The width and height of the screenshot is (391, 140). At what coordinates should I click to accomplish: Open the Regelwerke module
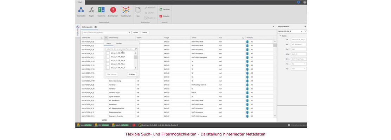coord(101,12)
